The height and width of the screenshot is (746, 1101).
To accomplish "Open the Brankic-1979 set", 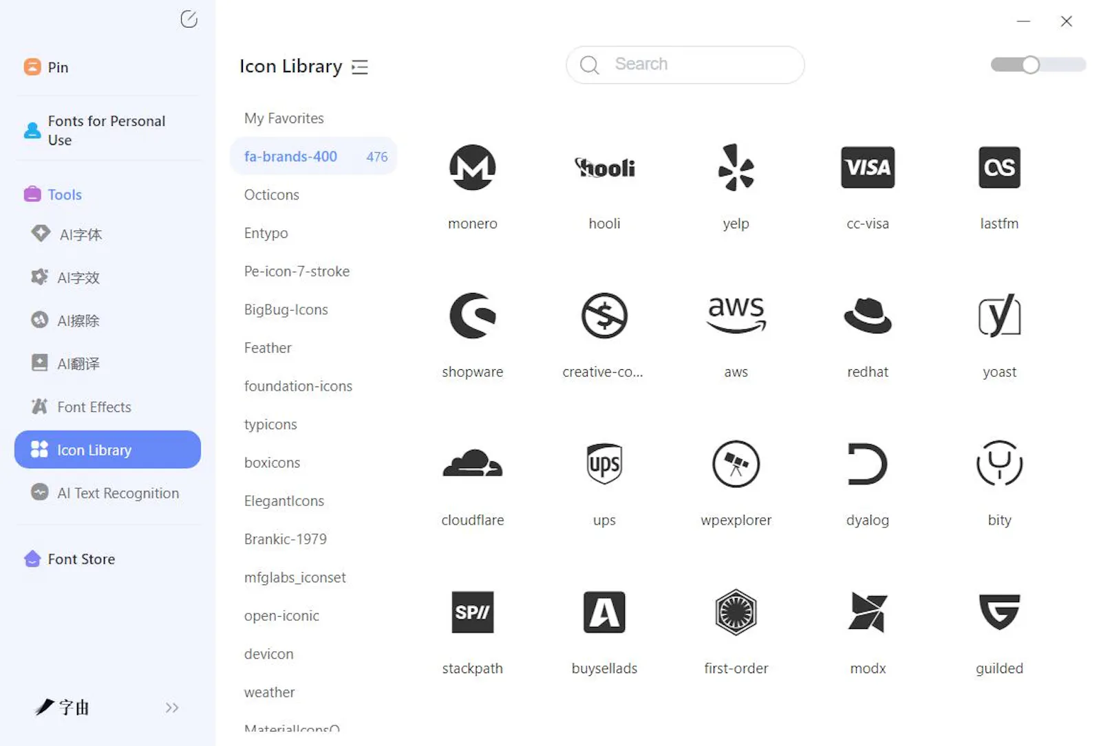I will [x=285, y=540].
